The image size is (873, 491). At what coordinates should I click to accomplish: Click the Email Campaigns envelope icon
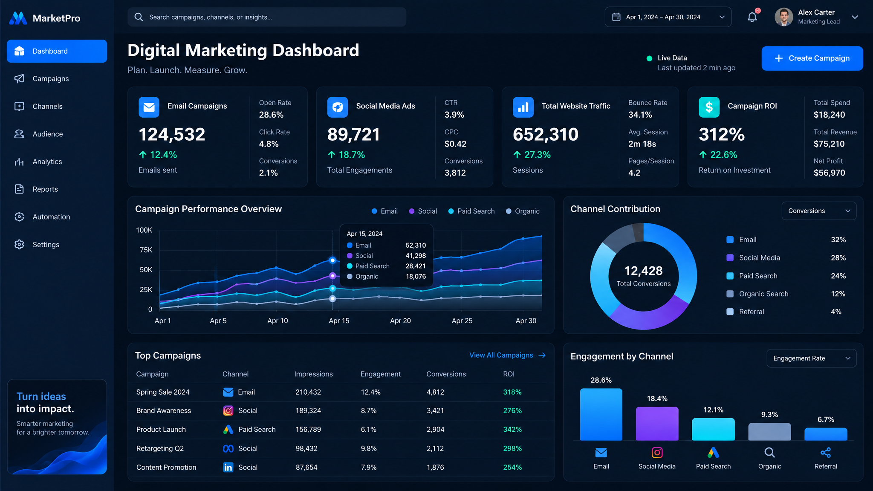click(149, 107)
